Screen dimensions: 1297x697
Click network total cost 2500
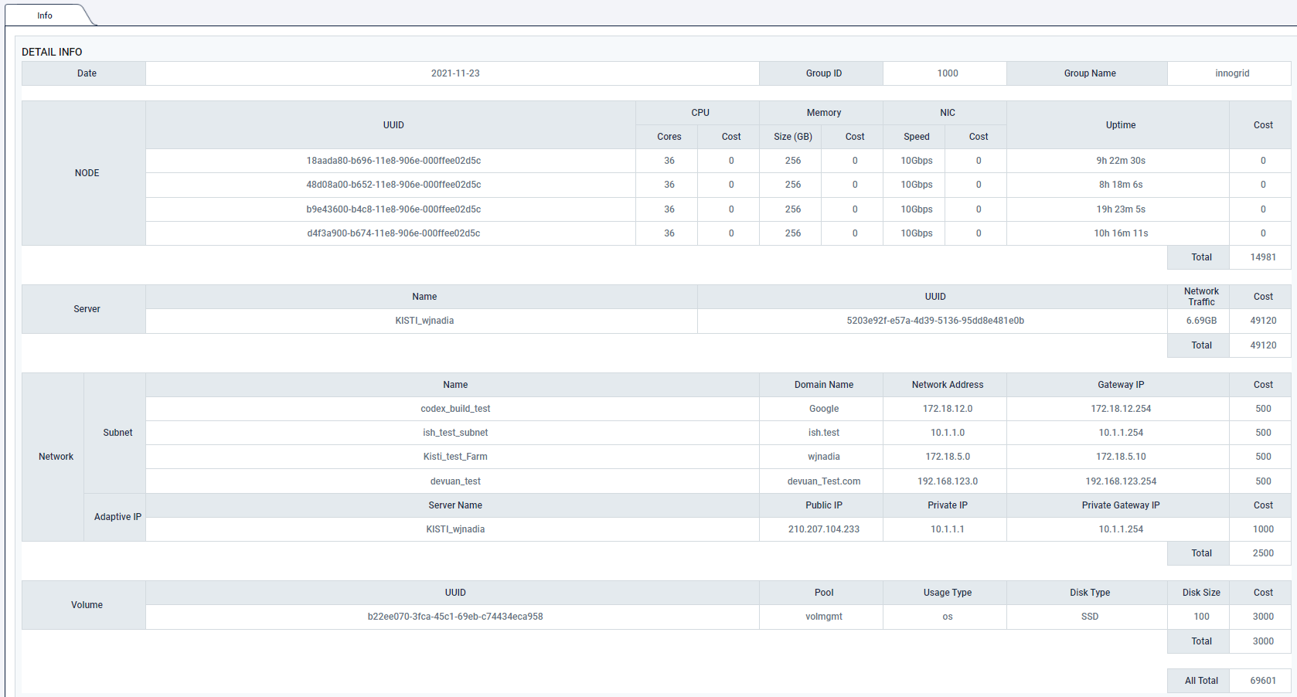point(1263,553)
